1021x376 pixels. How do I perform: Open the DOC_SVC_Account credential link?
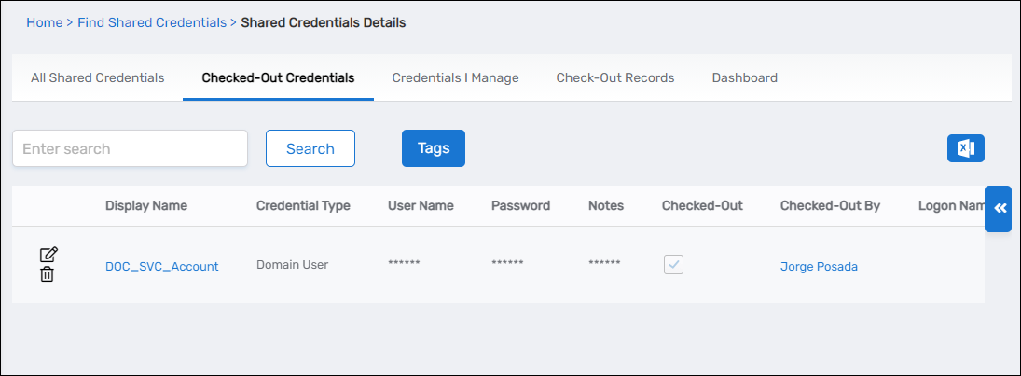161,267
